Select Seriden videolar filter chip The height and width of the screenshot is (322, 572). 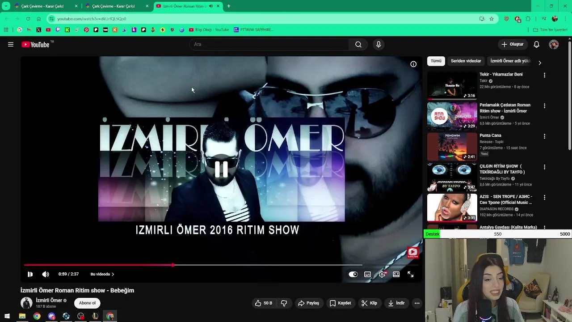(466, 61)
